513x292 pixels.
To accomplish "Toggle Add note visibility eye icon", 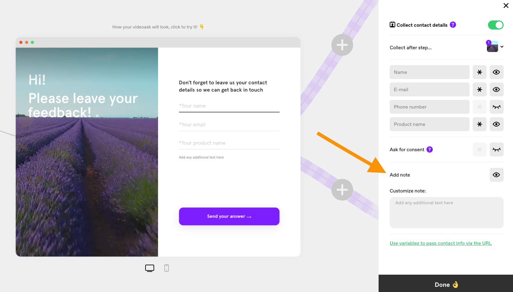I will coord(497,175).
